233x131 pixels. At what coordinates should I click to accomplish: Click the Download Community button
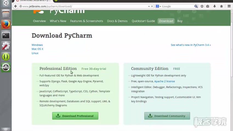coord(167,116)
